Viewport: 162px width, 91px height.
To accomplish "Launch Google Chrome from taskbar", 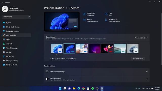I will 83,88.
